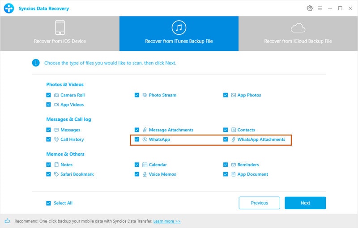This screenshot has width=358, height=228.
Task: Click the Safari Bookmark tag icon
Action: (56, 174)
